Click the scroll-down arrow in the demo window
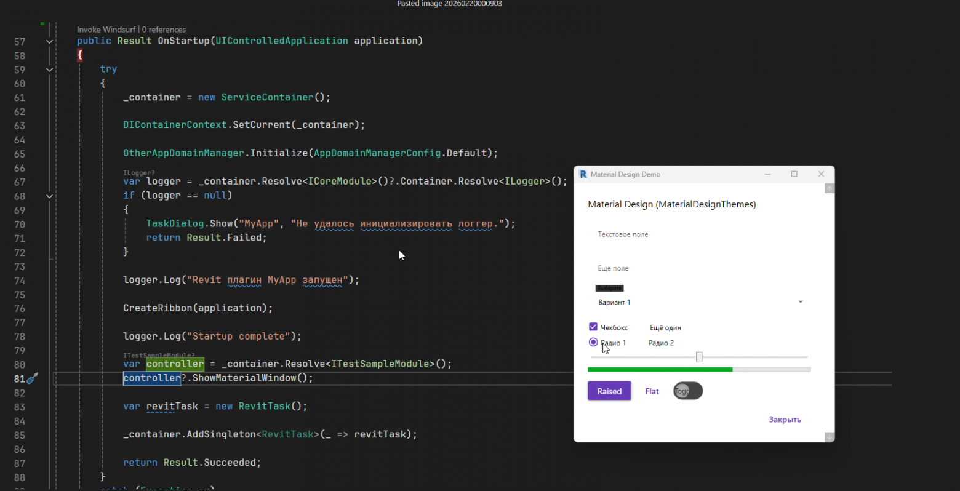 [x=830, y=437]
